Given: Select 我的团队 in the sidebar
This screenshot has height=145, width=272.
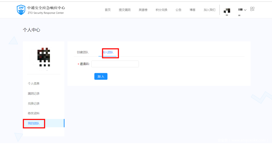Looking at the screenshot, I should click(34, 123).
